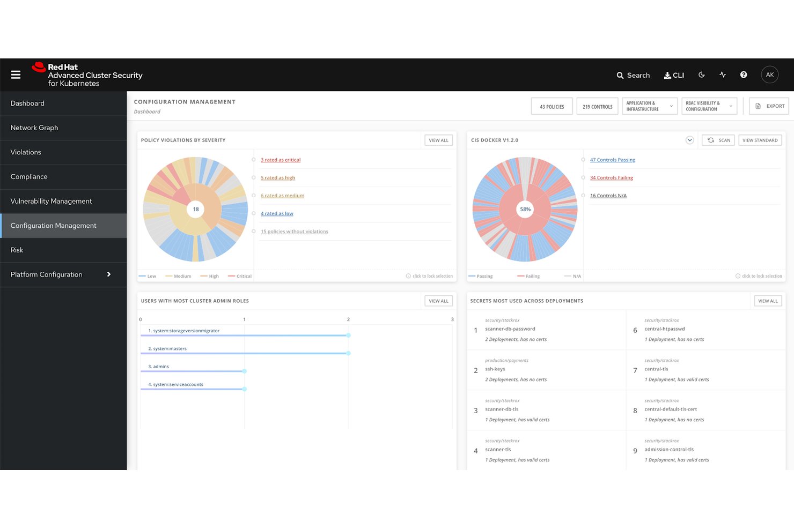Open the hamburger navigation menu

click(16, 75)
